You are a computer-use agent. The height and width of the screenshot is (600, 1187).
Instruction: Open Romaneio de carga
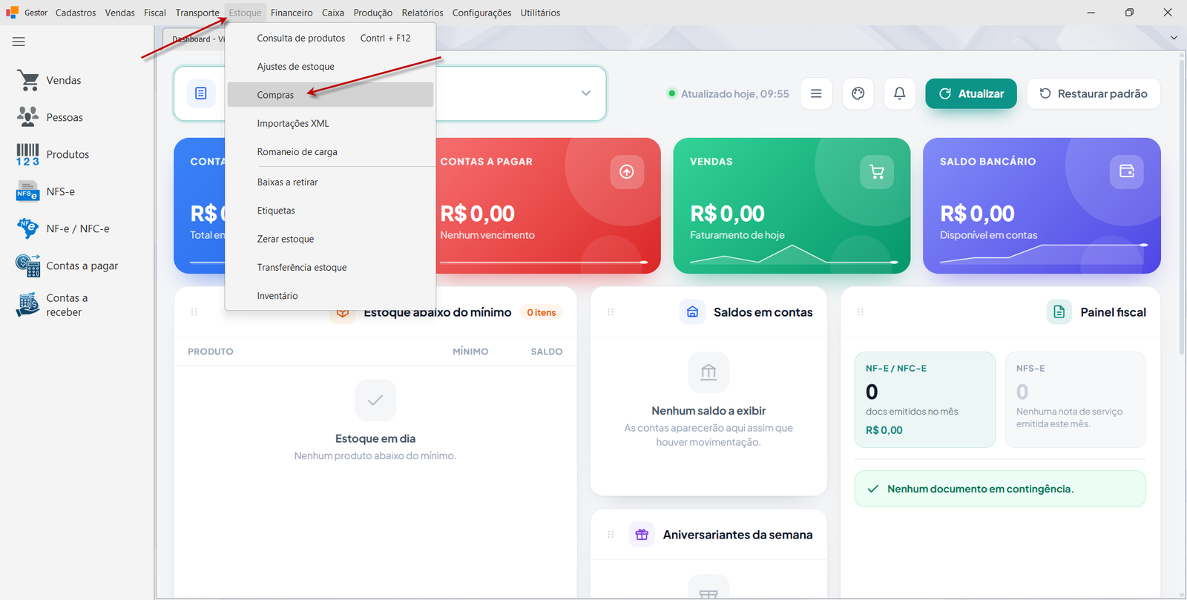330,152
